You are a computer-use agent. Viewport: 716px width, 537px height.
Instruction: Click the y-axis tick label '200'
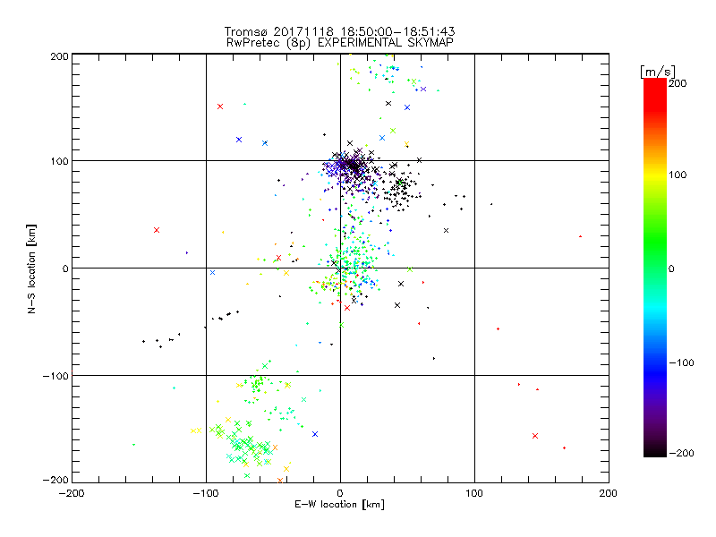coord(59,56)
